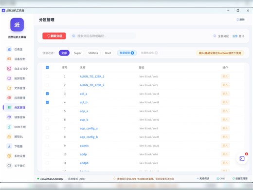This screenshot has width=253, height=190.
Task: Open the apanic partition link
Action: (x=84, y=146)
